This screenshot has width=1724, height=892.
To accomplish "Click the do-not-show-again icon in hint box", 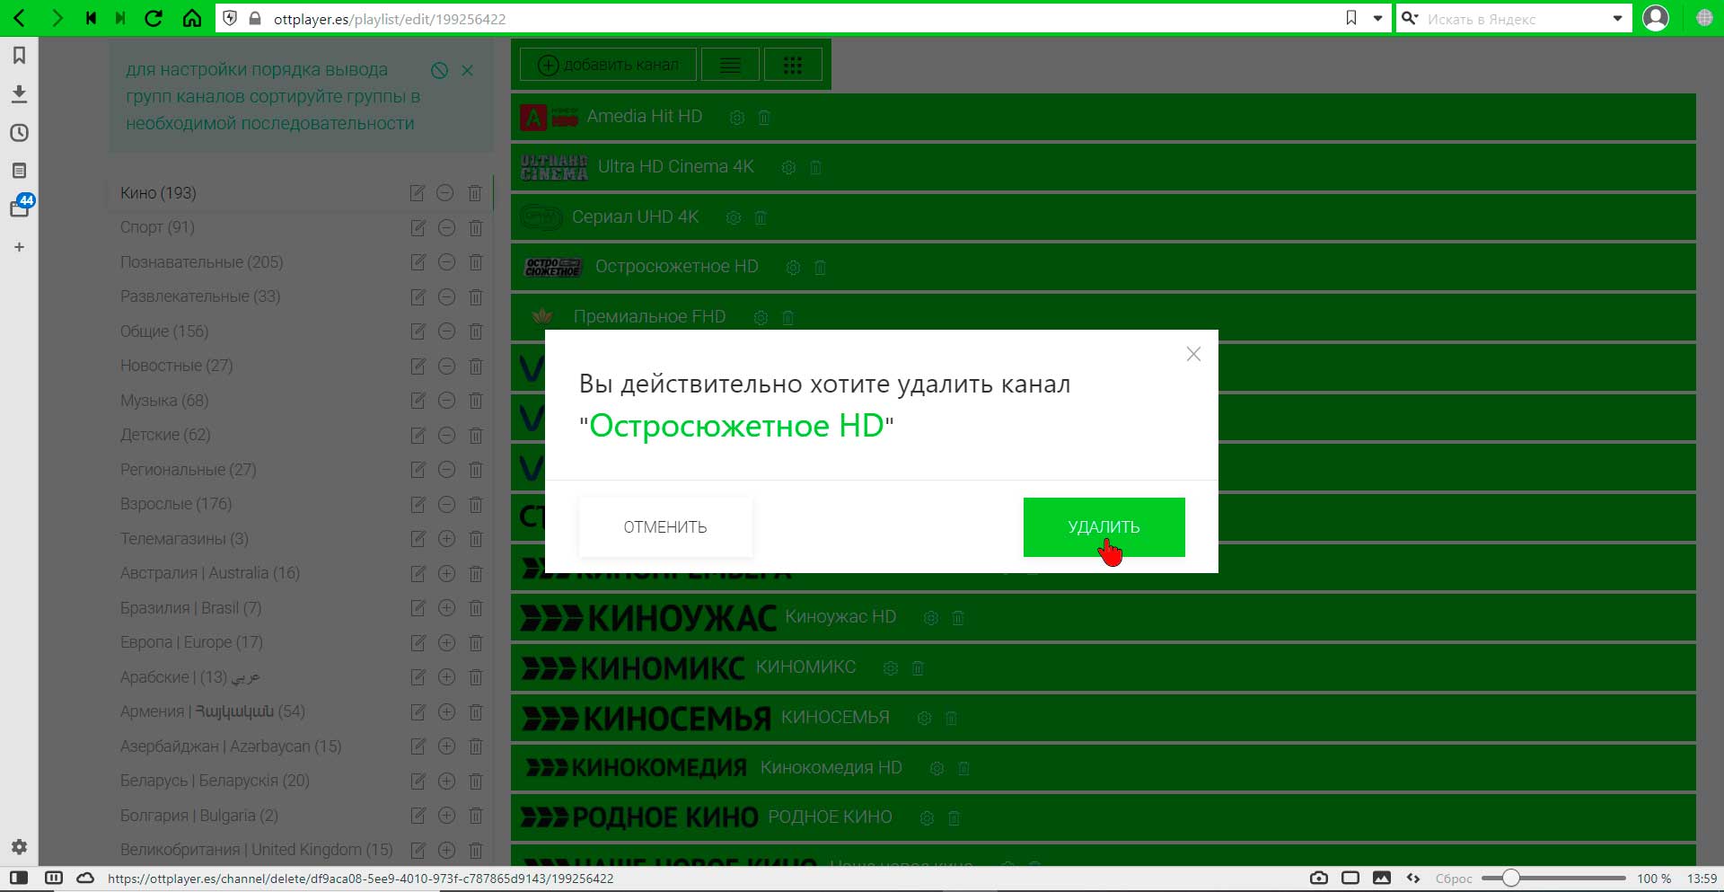I will pos(439,70).
